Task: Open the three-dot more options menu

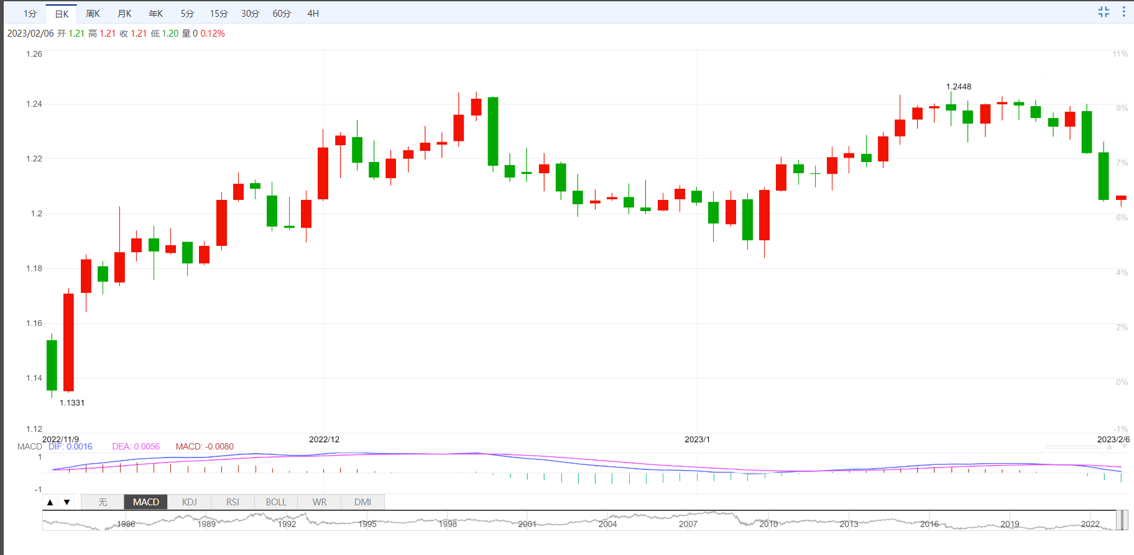Action: click(1123, 12)
